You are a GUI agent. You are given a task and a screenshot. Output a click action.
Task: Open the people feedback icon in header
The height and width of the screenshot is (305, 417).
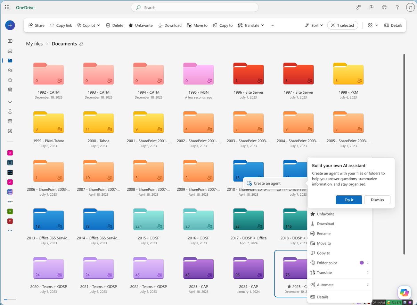point(358,7)
